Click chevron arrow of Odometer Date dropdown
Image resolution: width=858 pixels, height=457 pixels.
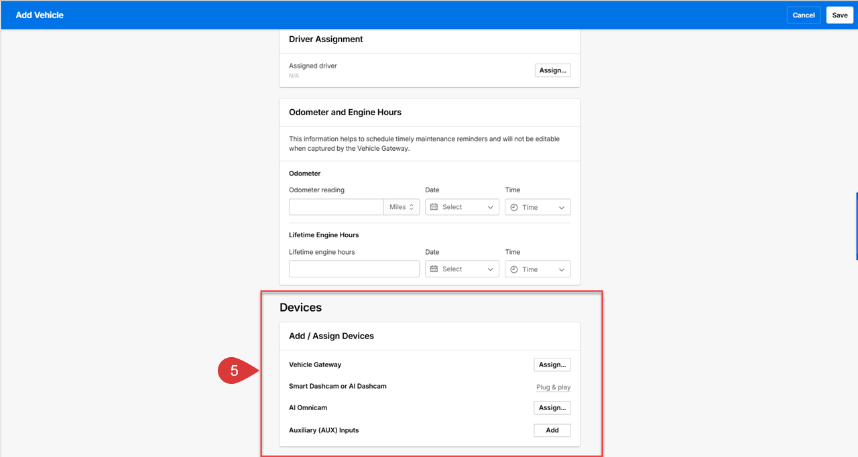[490, 208]
